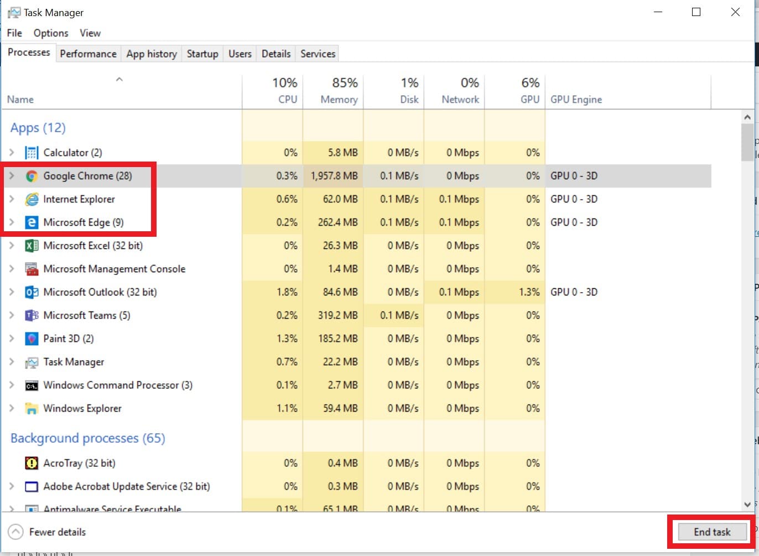
Task: Switch to the Startup tab
Action: (202, 54)
